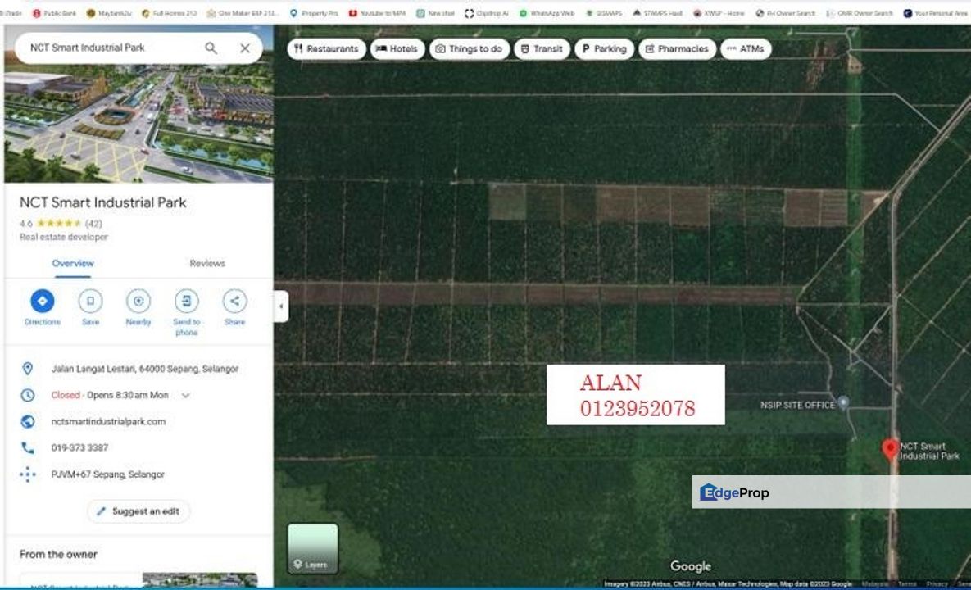Screen dimensions: 971x590
Task: Show Parking places on the map
Action: [x=604, y=49]
